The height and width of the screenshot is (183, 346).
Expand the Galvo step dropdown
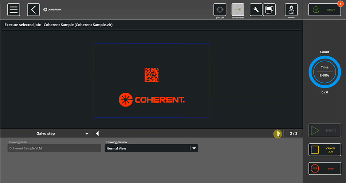pos(87,134)
